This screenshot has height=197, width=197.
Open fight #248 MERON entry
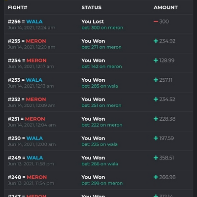(x=98, y=180)
